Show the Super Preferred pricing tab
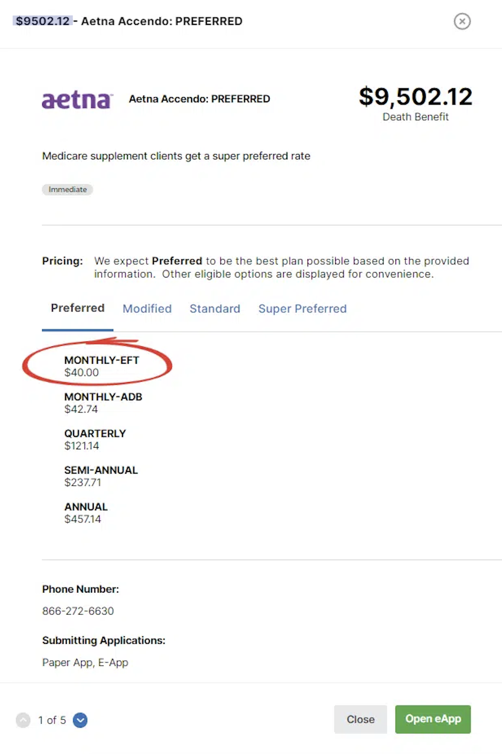Viewport: 502px width, 754px height. click(x=302, y=309)
